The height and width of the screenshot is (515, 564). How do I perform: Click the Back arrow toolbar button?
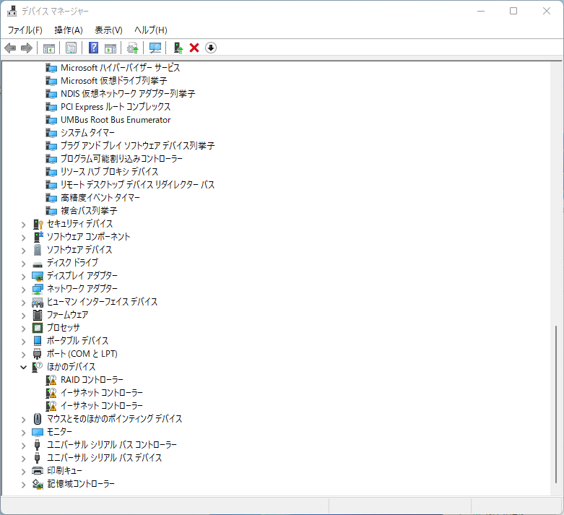[x=10, y=48]
